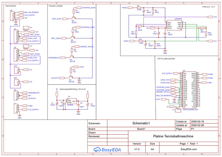Select connector X3 symbol
Screen dimensions: 222x157
coord(16,96)
